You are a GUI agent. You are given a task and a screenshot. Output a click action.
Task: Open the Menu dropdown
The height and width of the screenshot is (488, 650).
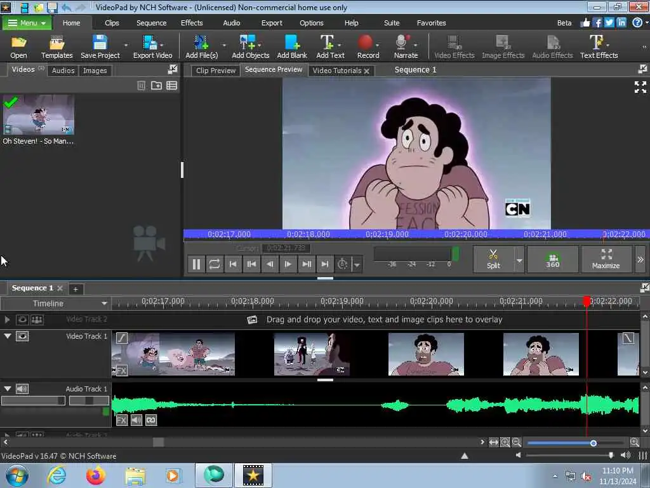pos(27,23)
